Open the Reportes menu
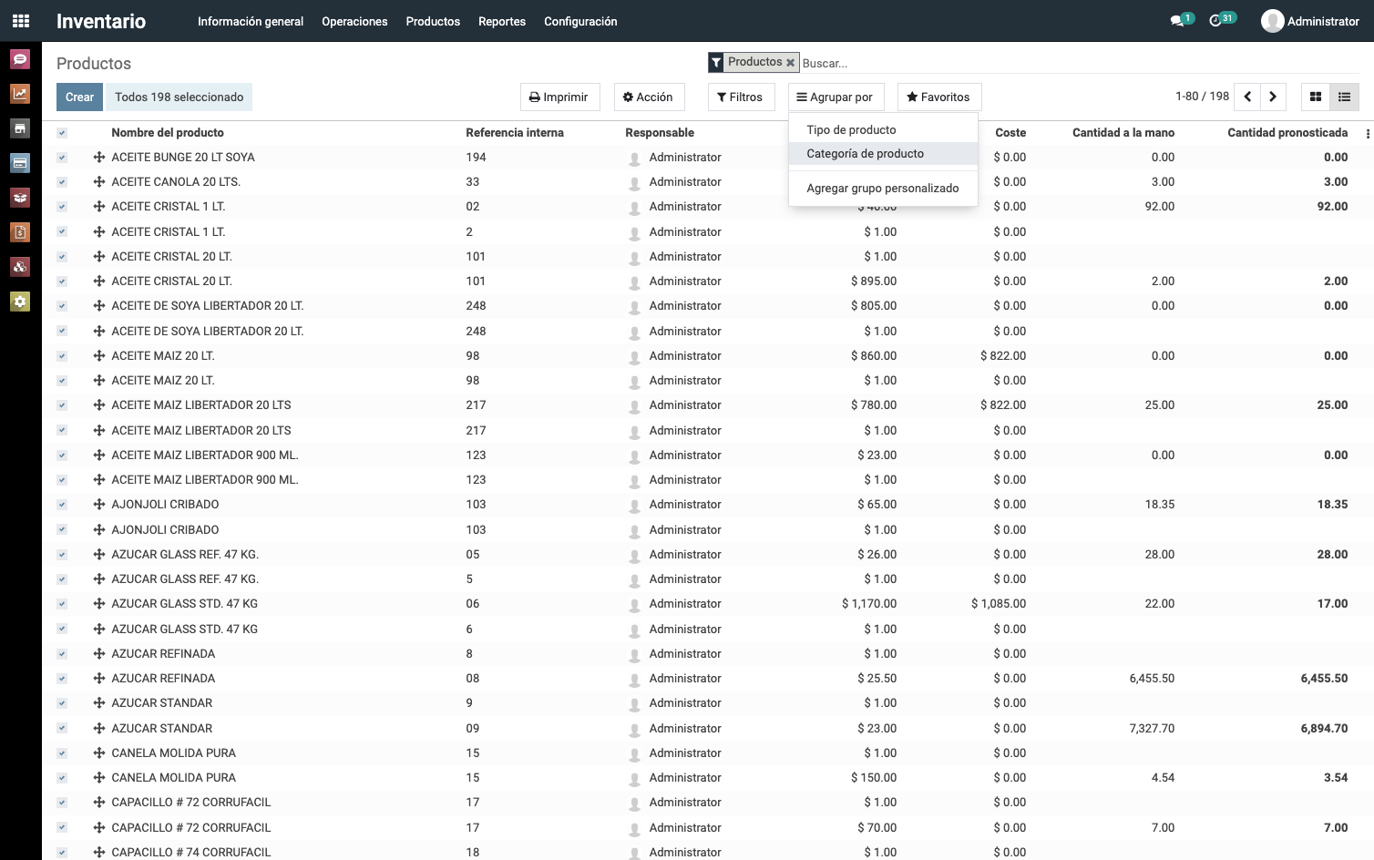Viewport: 1374px width, 860px height. click(502, 21)
